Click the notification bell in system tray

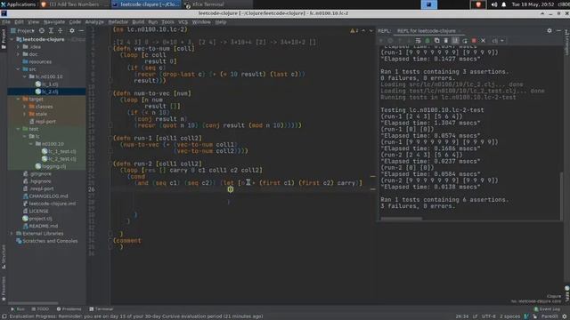(x=504, y=4)
